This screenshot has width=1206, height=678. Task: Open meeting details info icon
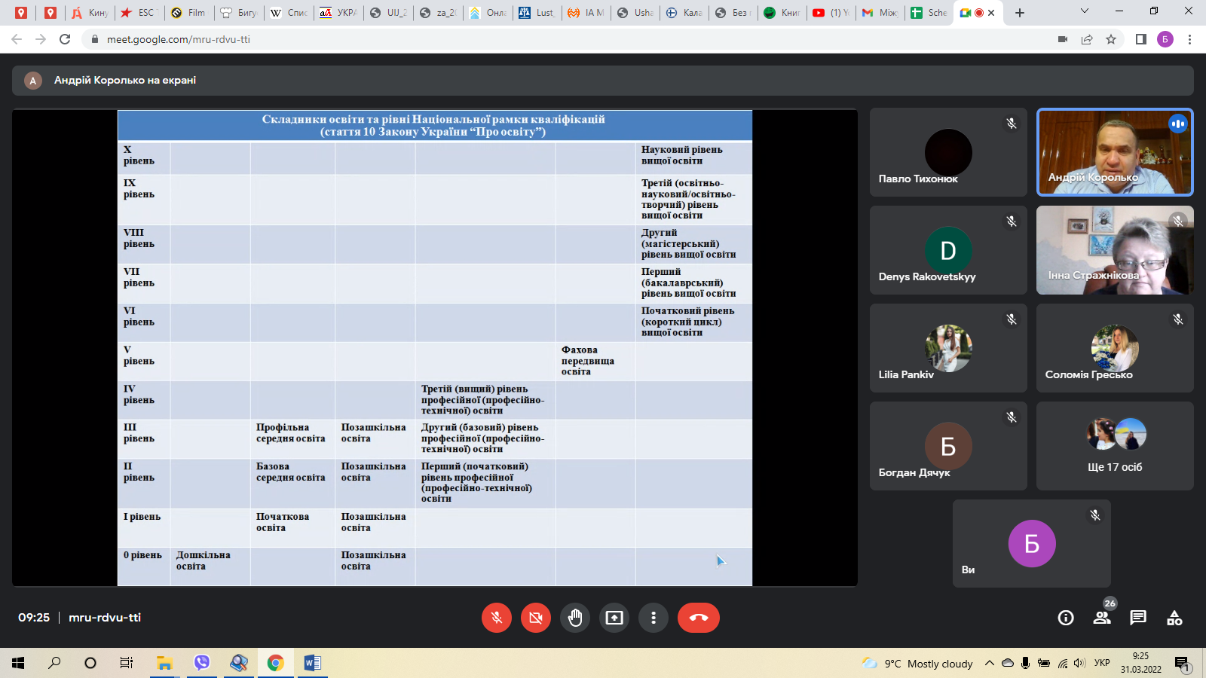pos(1066,618)
